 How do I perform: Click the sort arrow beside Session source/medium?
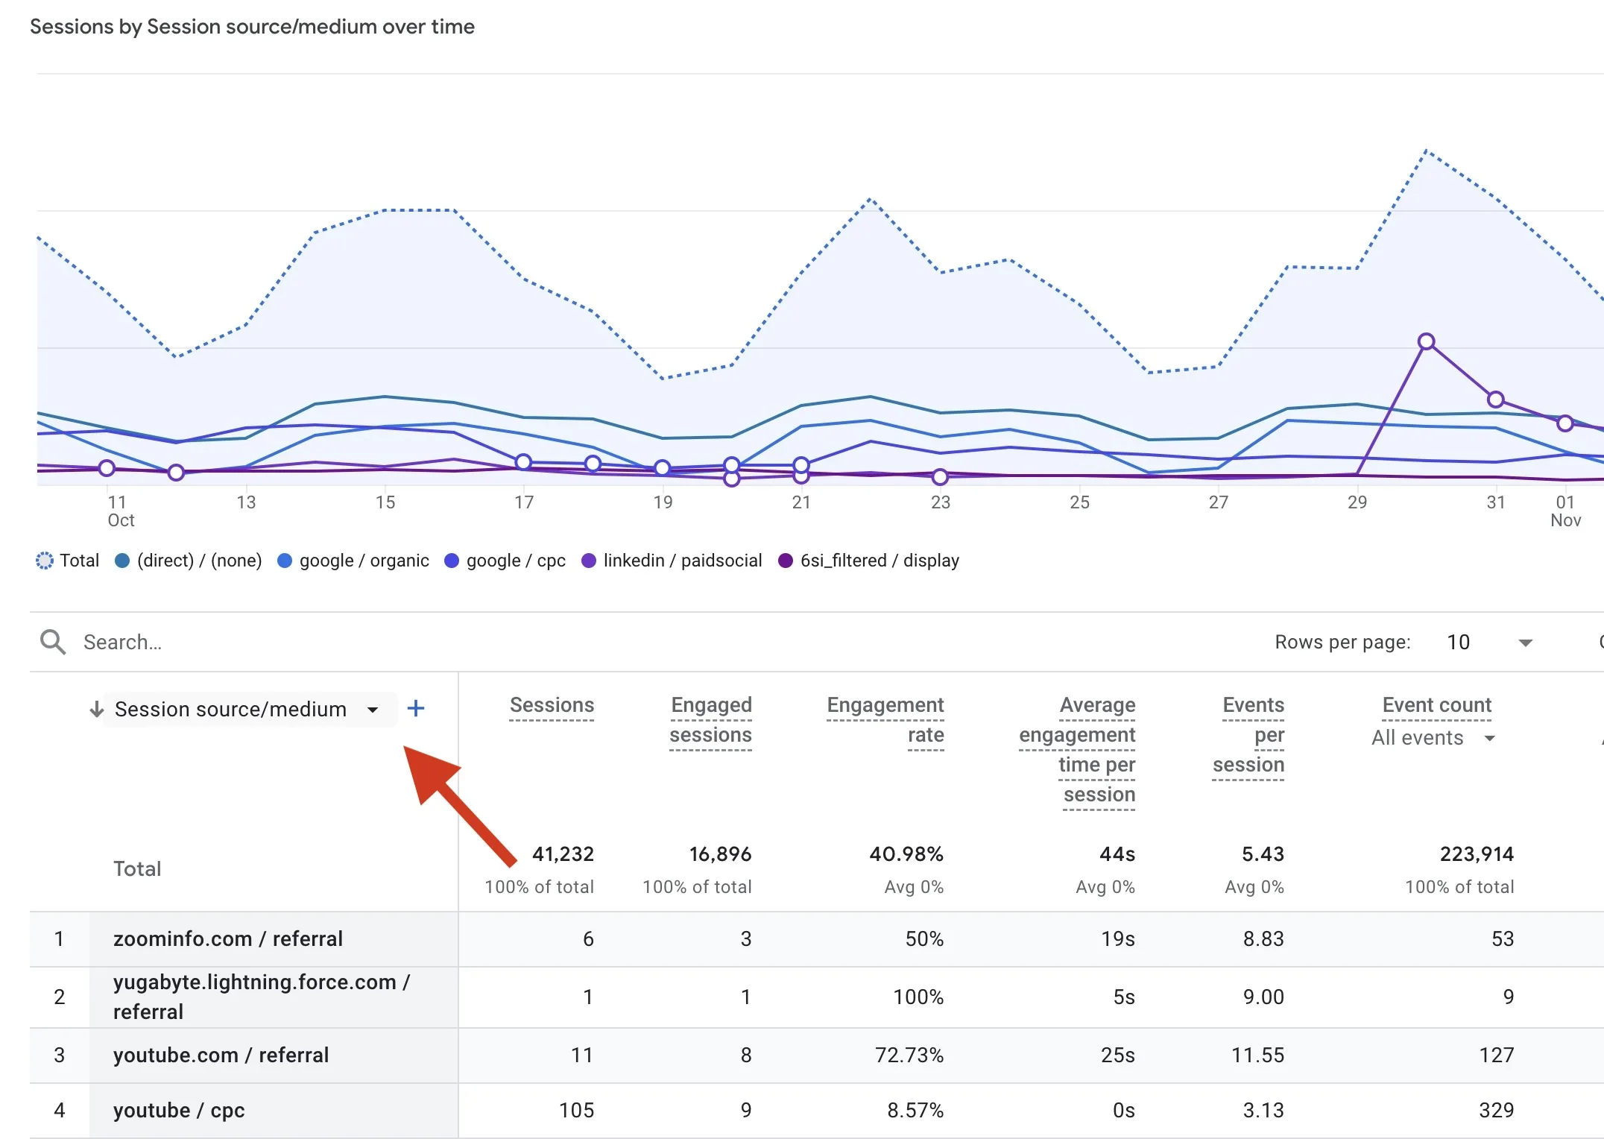(96, 709)
